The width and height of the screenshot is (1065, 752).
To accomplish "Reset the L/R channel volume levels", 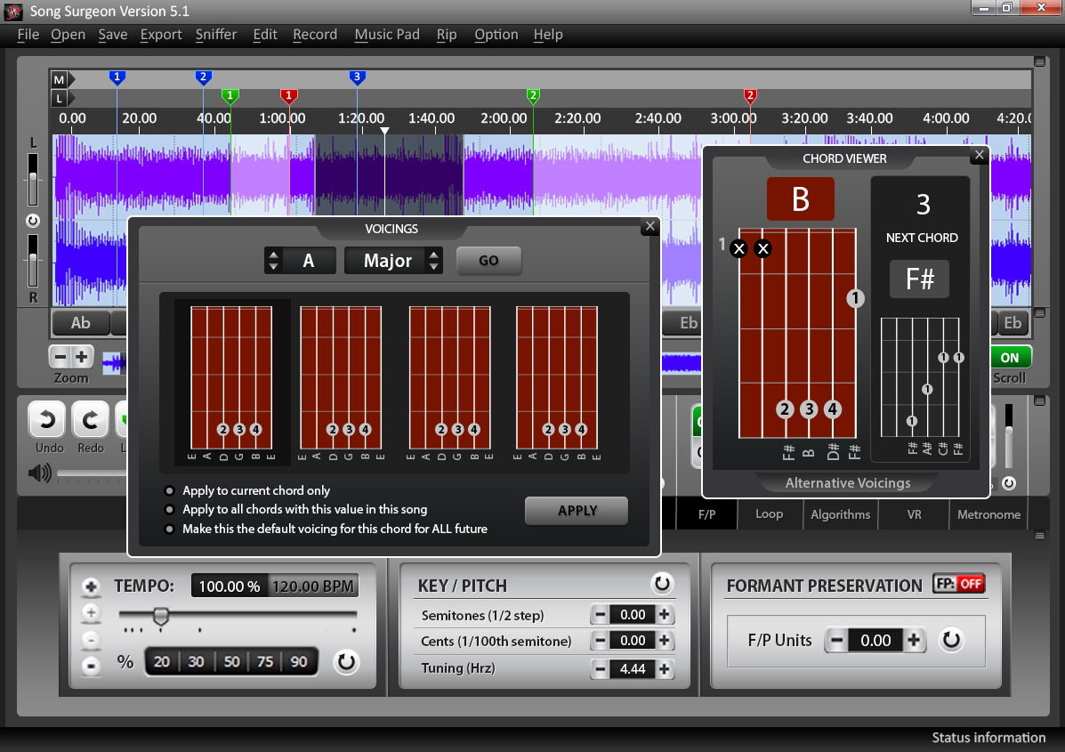I will [x=33, y=221].
